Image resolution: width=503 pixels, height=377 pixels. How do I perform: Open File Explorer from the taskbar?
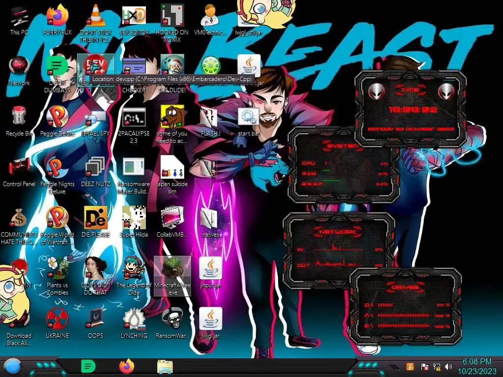pyautogui.click(x=165, y=367)
